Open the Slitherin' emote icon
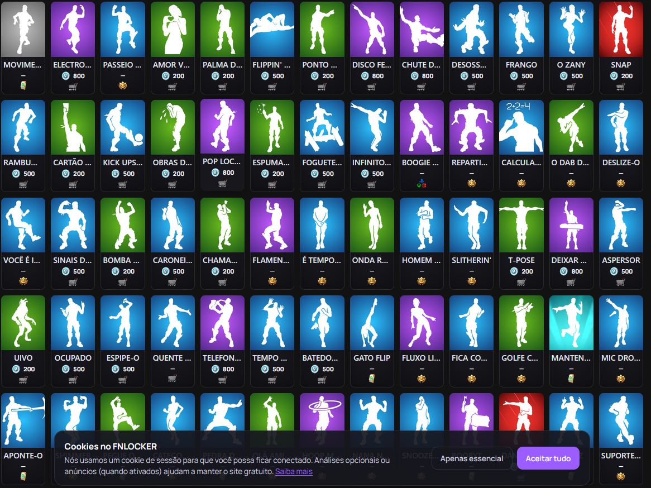Screen dimensions: 651x488 click(471, 224)
